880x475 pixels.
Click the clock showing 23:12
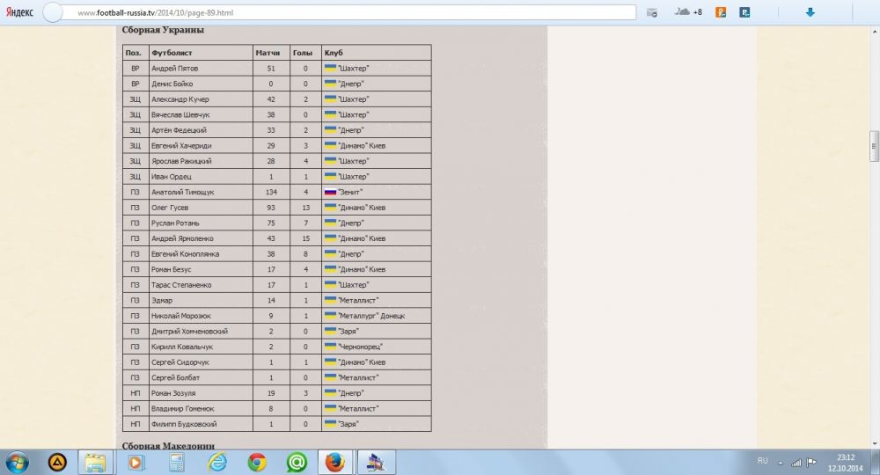[x=845, y=457]
